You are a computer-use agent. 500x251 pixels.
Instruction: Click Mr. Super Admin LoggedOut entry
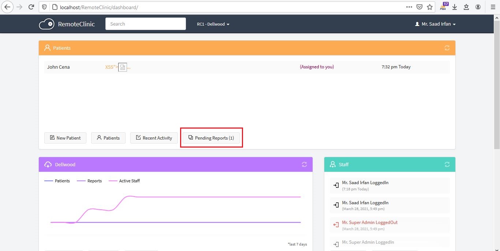[390, 225]
